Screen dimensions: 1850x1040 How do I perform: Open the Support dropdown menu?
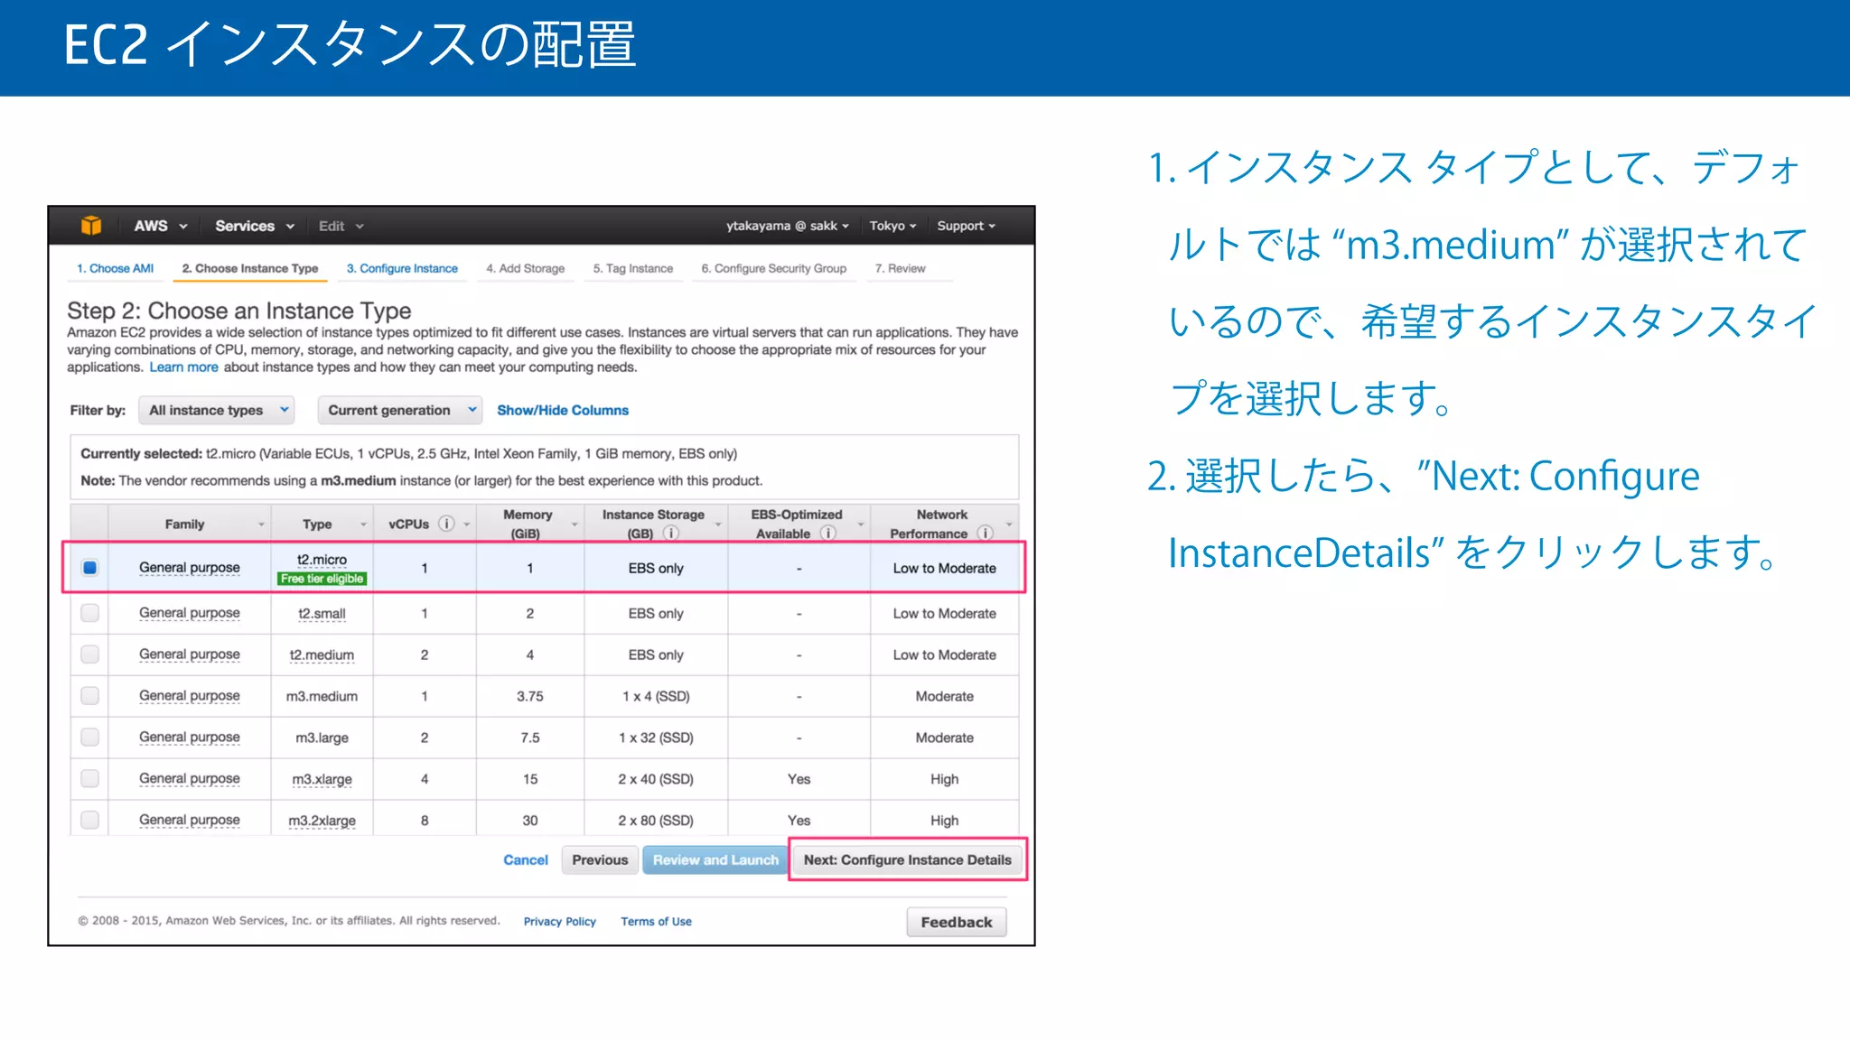[x=966, y=226]
